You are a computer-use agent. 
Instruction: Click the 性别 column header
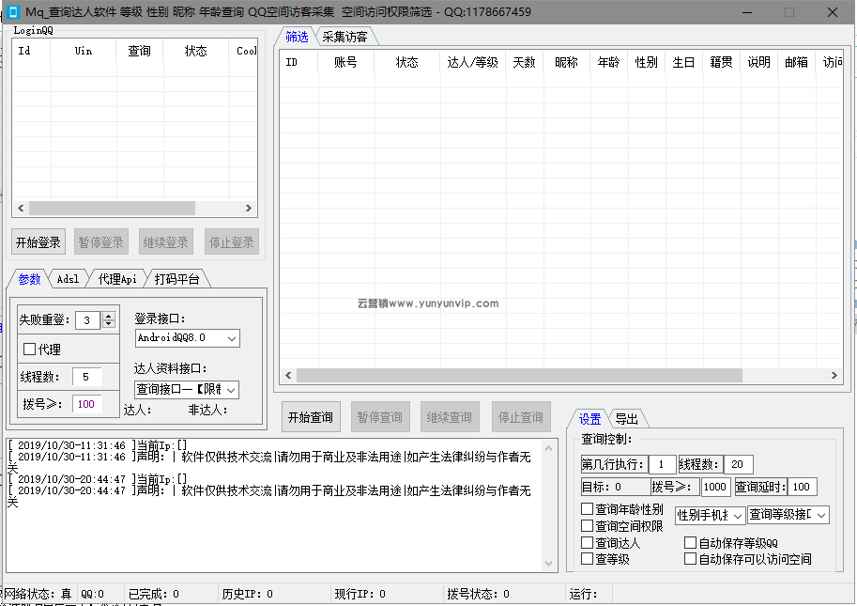647,62
